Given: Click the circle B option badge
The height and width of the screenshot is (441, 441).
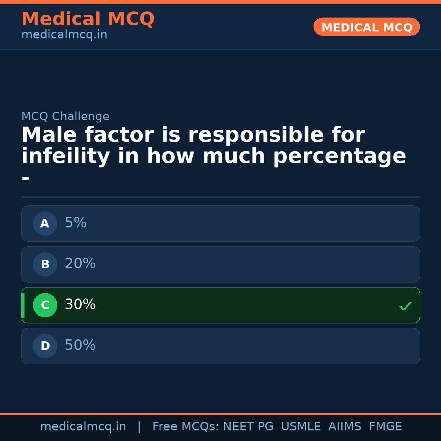Looking at the screenshot, I should (x=45, y=264).
